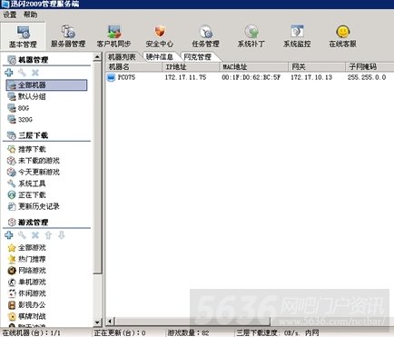Click the IP address 172.17.11.75
This screenshot has width=394, height=337.
(185, 77)
